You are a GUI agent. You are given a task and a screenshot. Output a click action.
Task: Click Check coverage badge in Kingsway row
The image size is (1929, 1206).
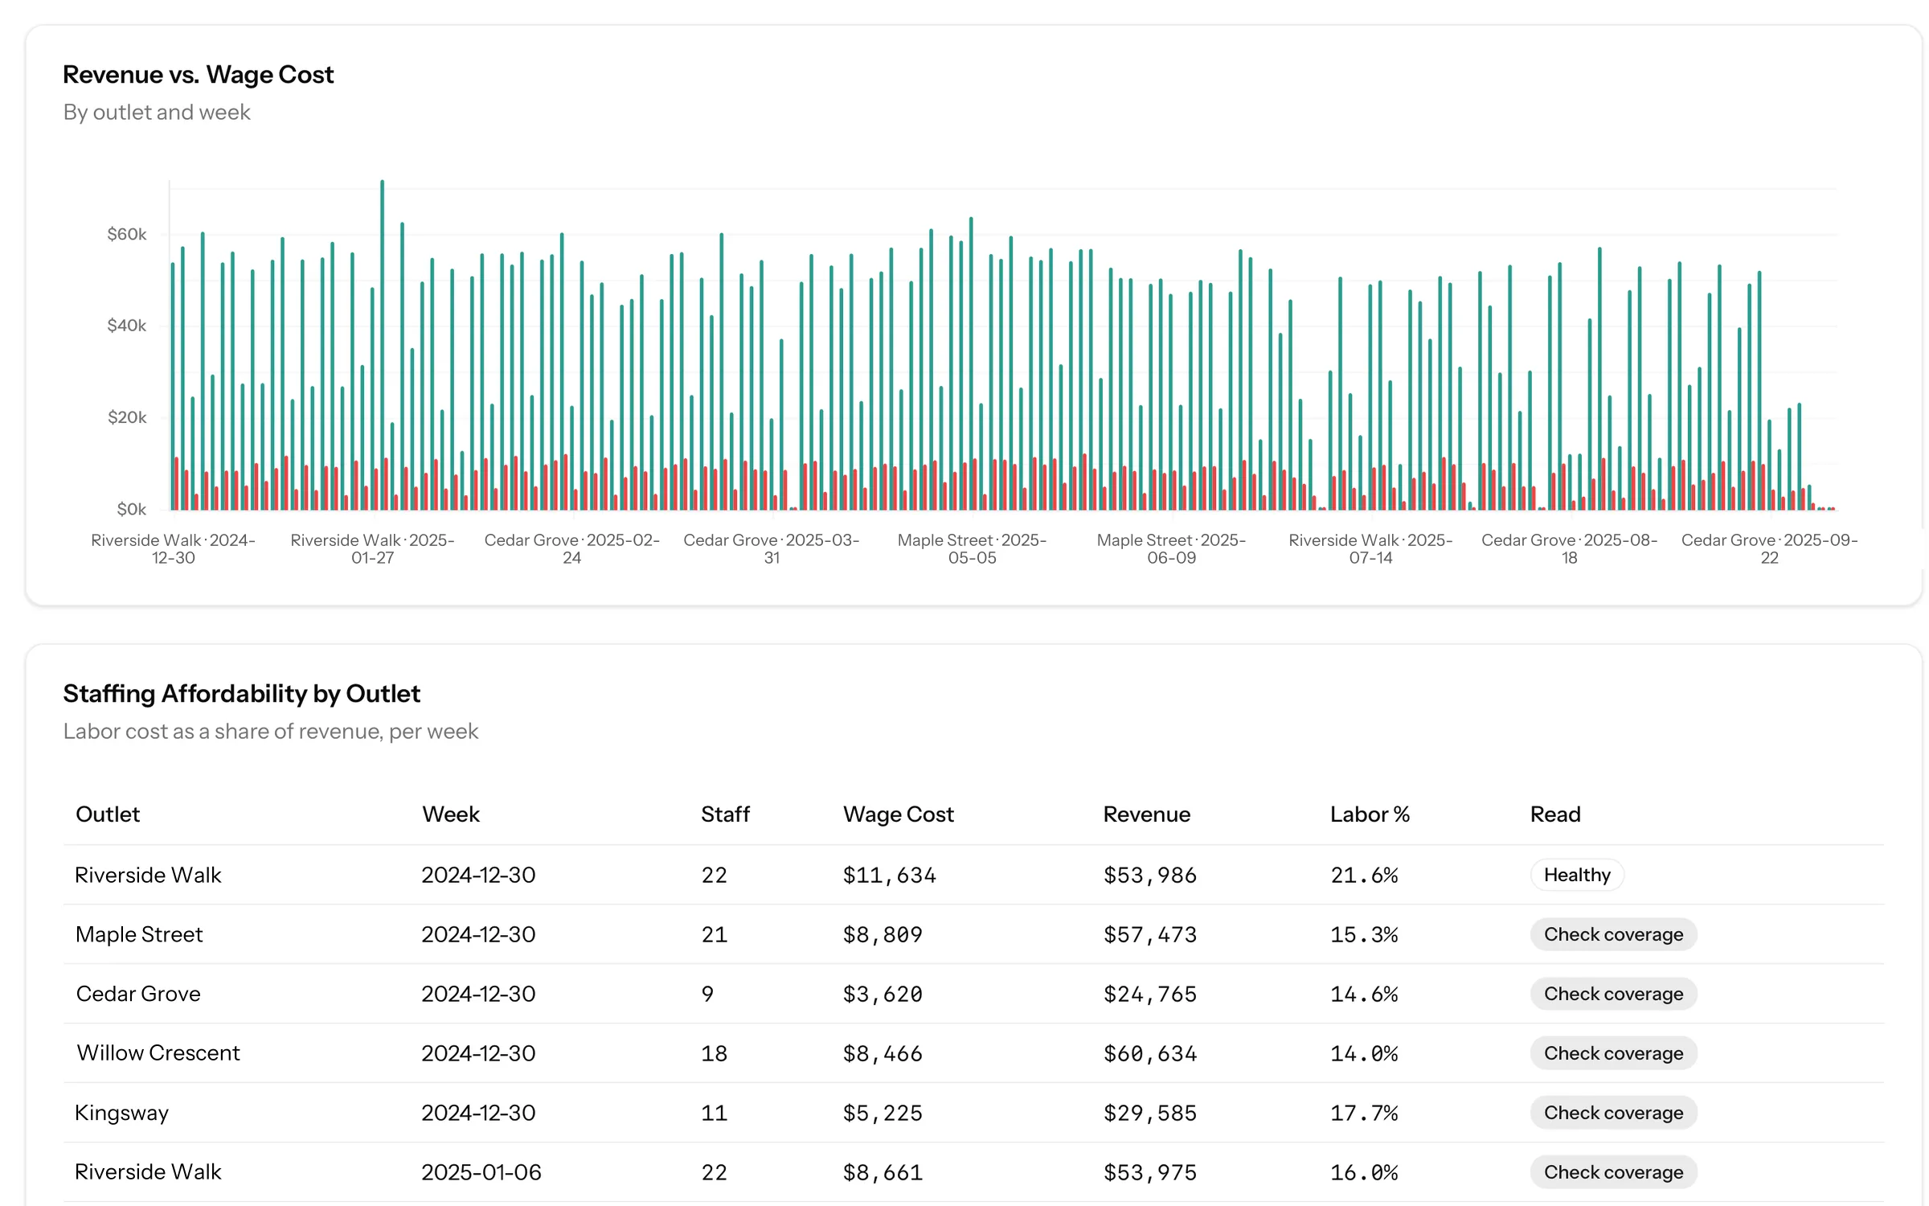(1613, 1113)
